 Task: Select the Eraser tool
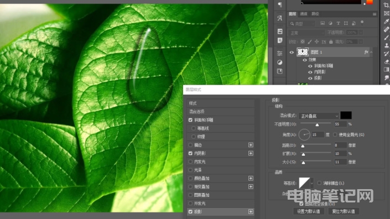[386, 61]
